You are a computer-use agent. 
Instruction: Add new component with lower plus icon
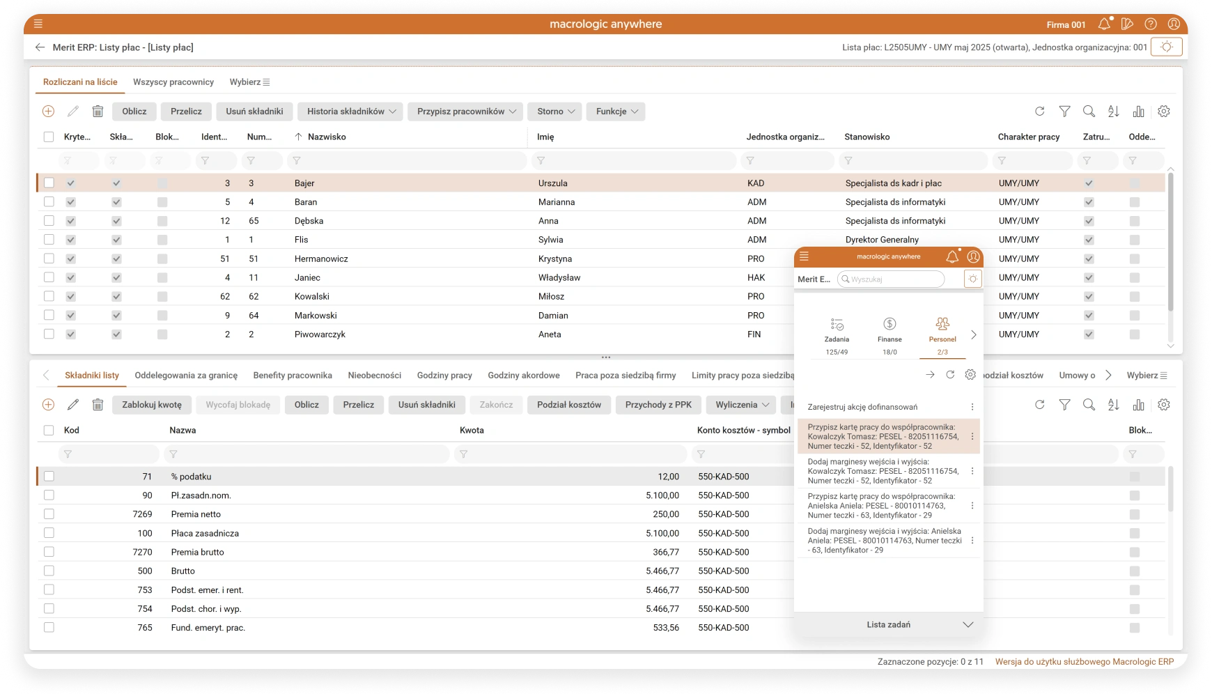(48, 405)
